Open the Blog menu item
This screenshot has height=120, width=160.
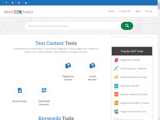tap(138, 11)
